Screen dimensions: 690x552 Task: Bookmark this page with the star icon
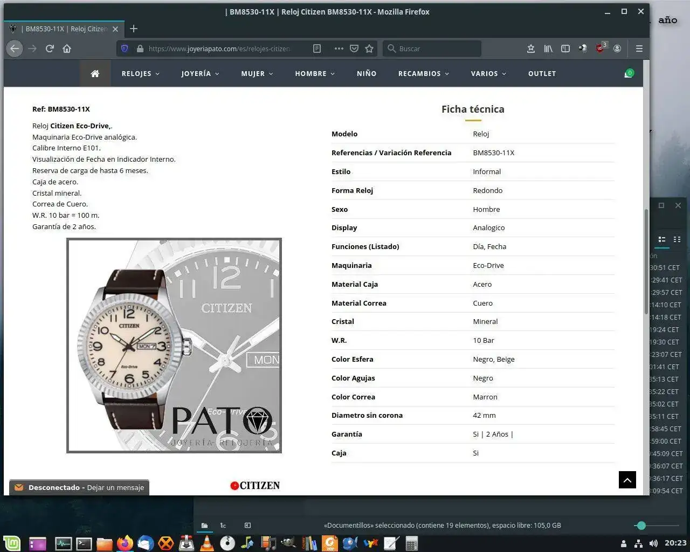[369, 49]
